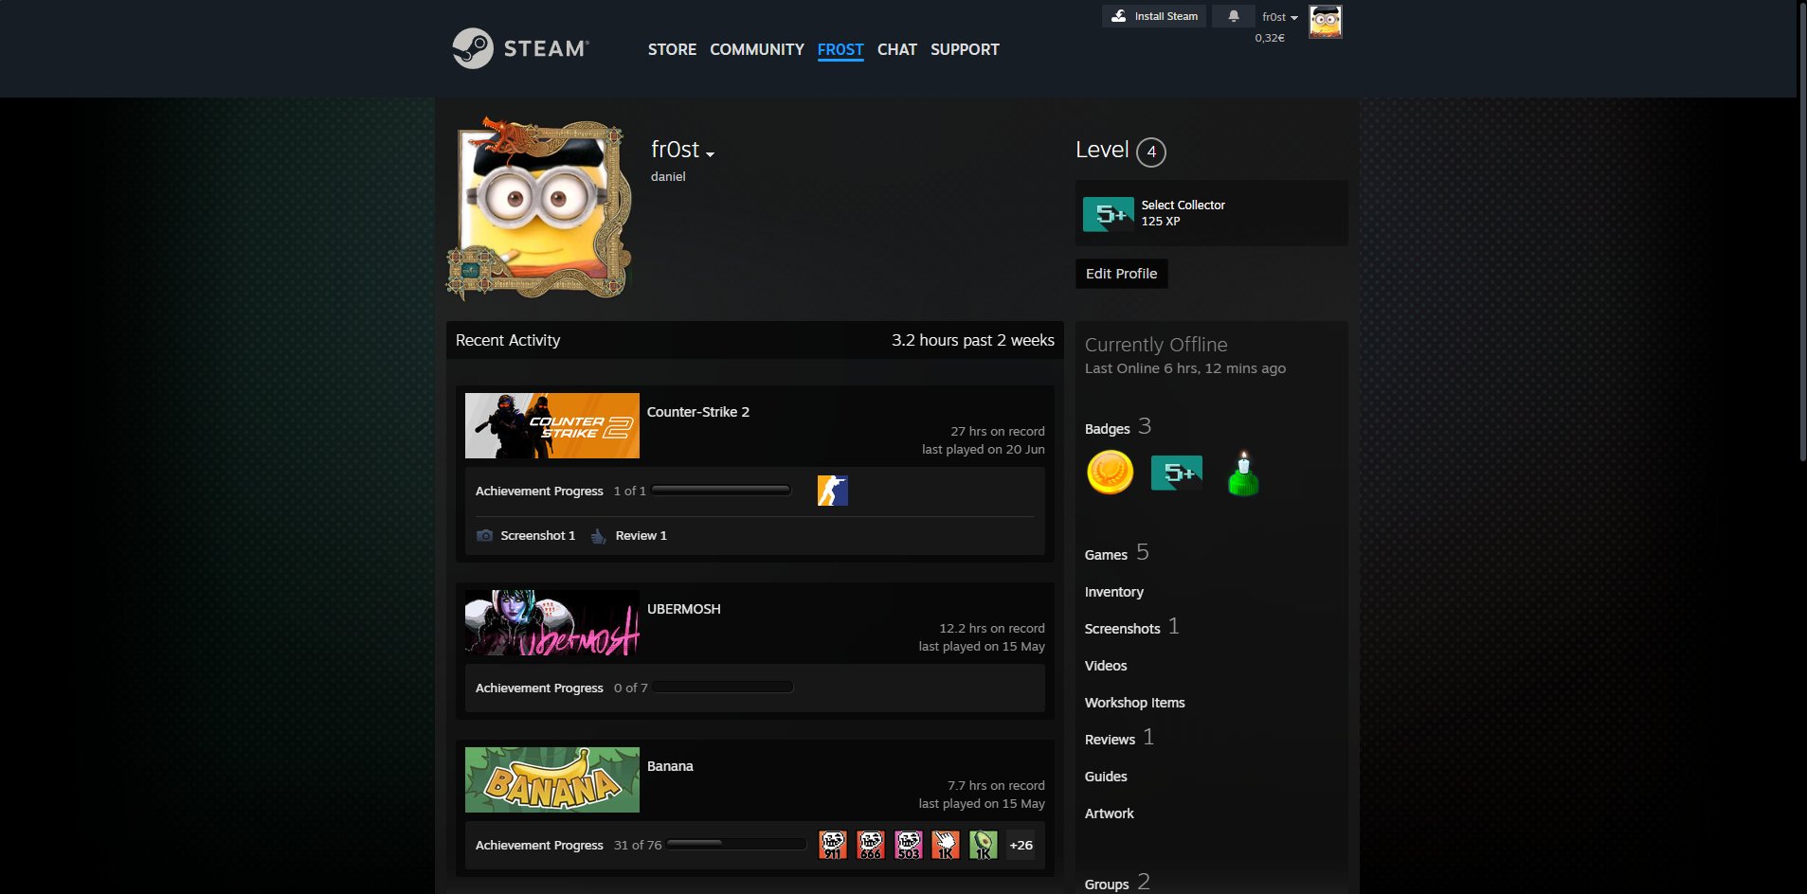This screenshot has height=894, width=1807.
Task: Click the wallet balance 0,32€
Action: pyautogui.click(x=1270, y=38)
